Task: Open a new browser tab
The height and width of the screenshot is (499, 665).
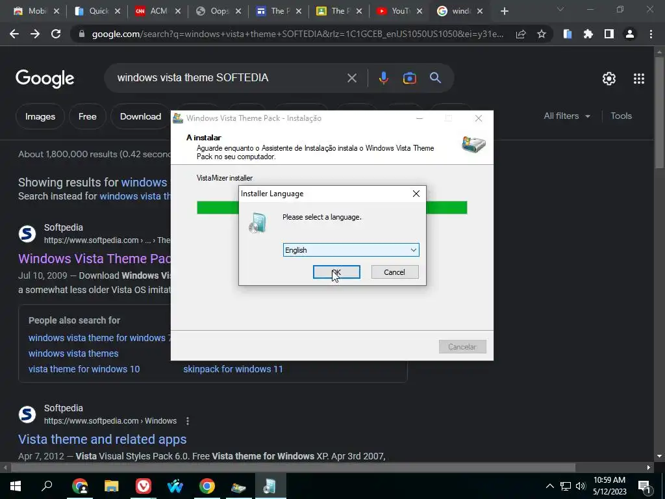Action: point(504,11)
